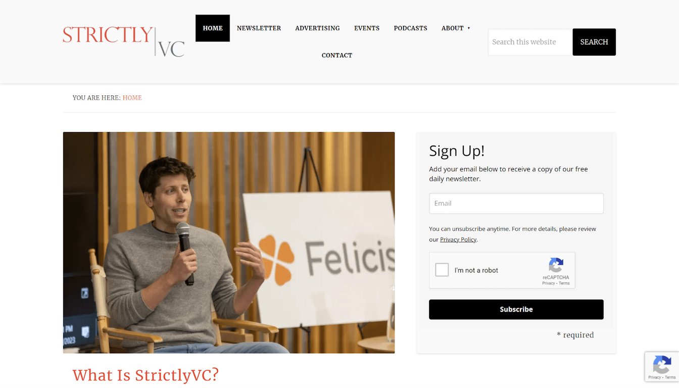Focus the "Search this website" field
679x388 pixels.
click(x=530, y=42)
